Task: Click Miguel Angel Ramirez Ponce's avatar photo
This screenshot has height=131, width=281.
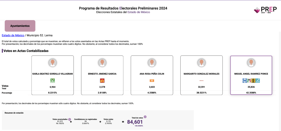Action: pos(251,63)
